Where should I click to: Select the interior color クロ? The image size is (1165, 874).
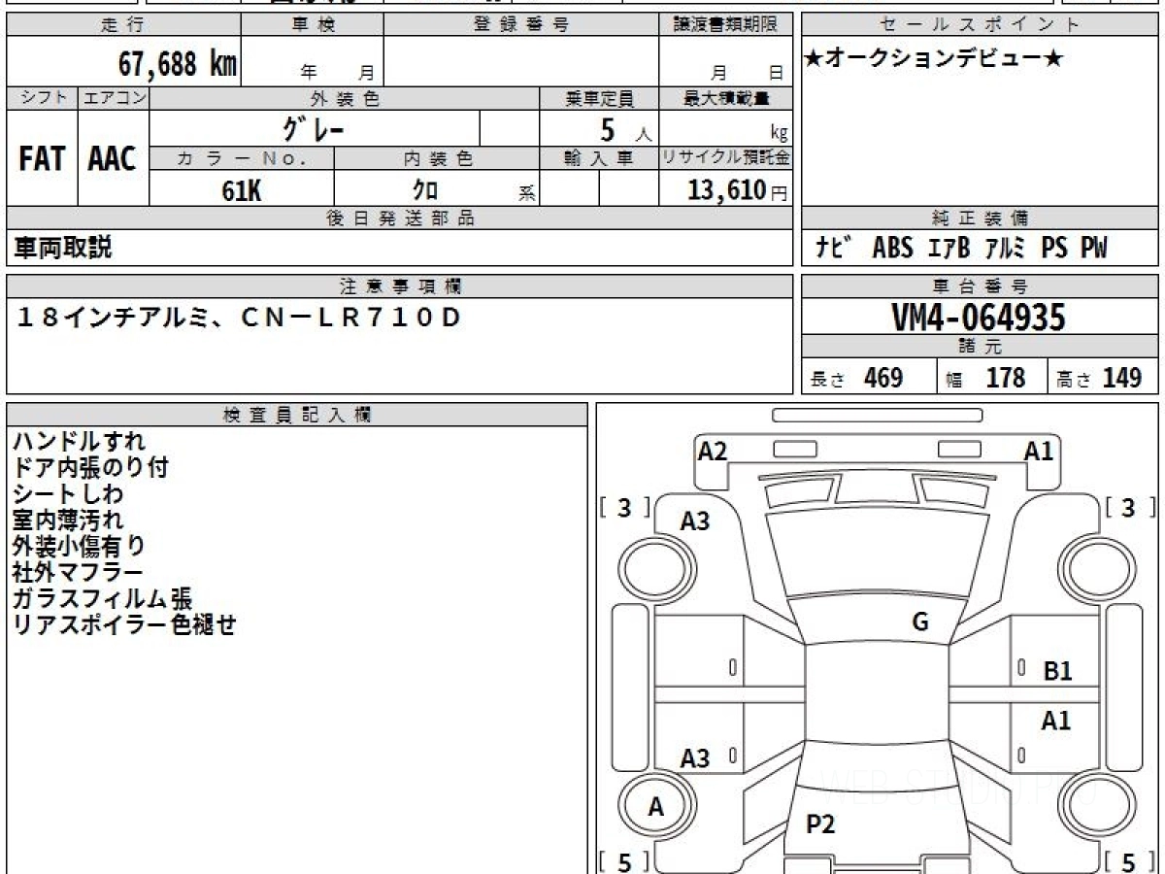(x=425, y=191)
